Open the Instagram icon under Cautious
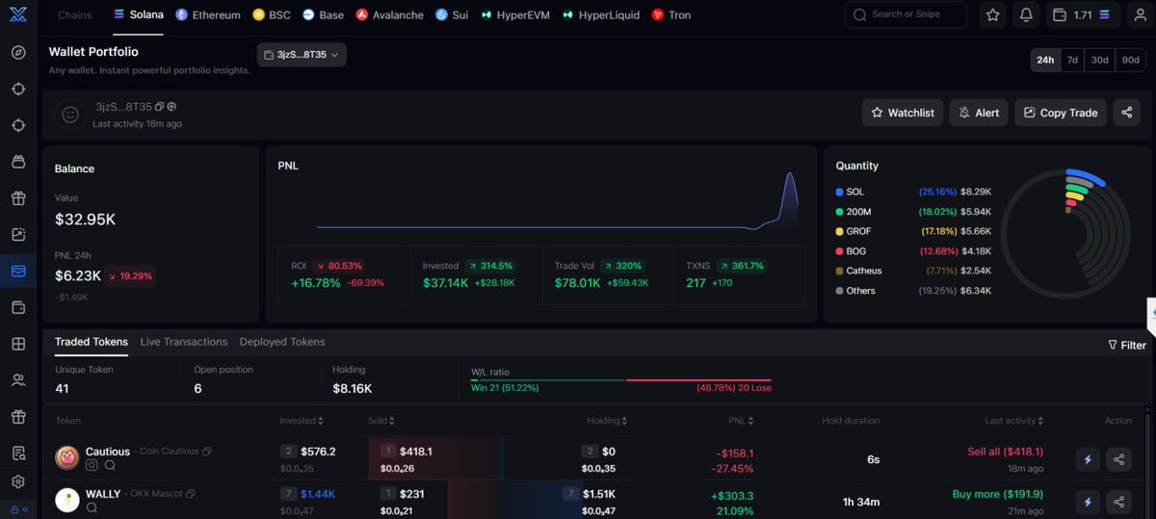The width and height of the screenshot is (1156, 519). 92,465
